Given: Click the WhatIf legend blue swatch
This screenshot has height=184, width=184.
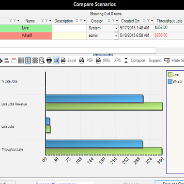Looking at the screenshot, I should tap(170, 81).
